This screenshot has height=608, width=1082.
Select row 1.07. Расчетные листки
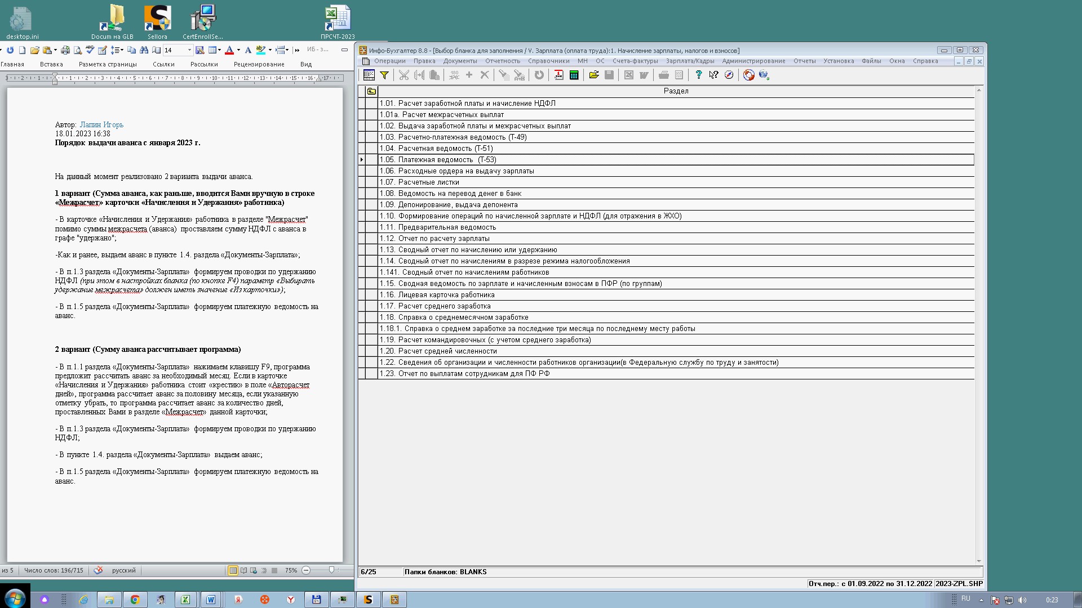click(x=676, y=182)
